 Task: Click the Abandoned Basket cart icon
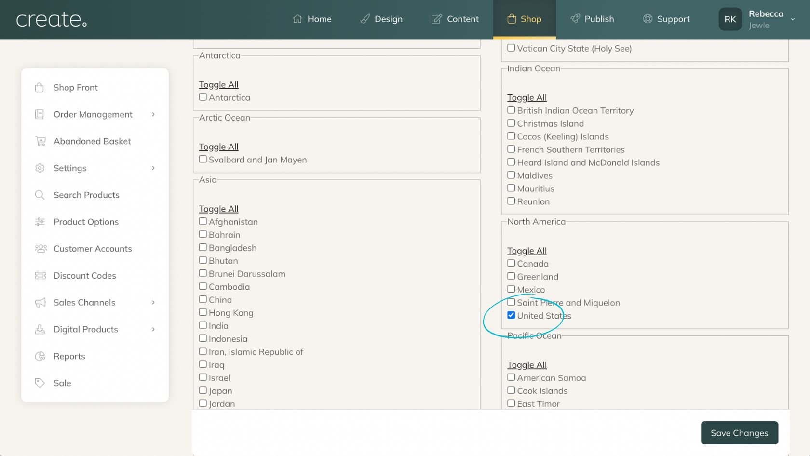40,141
